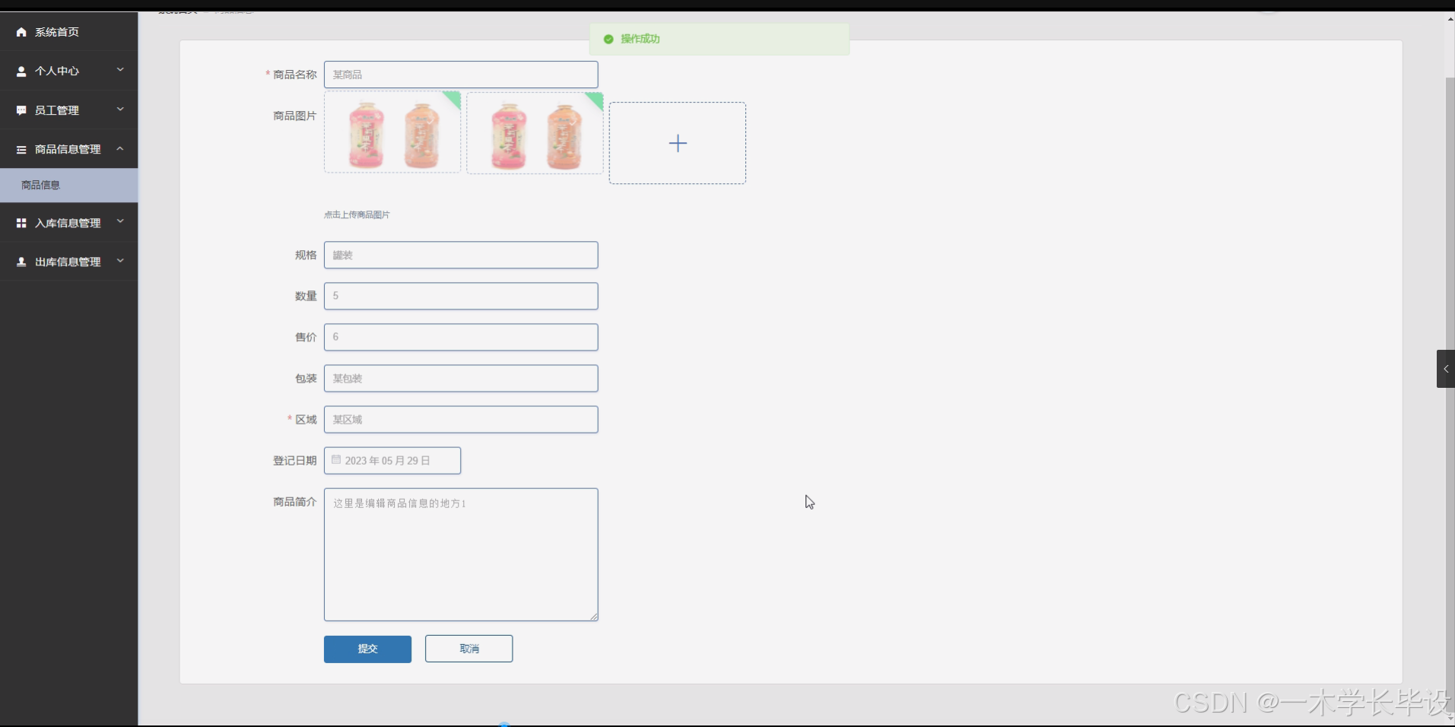Collapse the 商品信息管理 menu chevron

tap(120, 148)
